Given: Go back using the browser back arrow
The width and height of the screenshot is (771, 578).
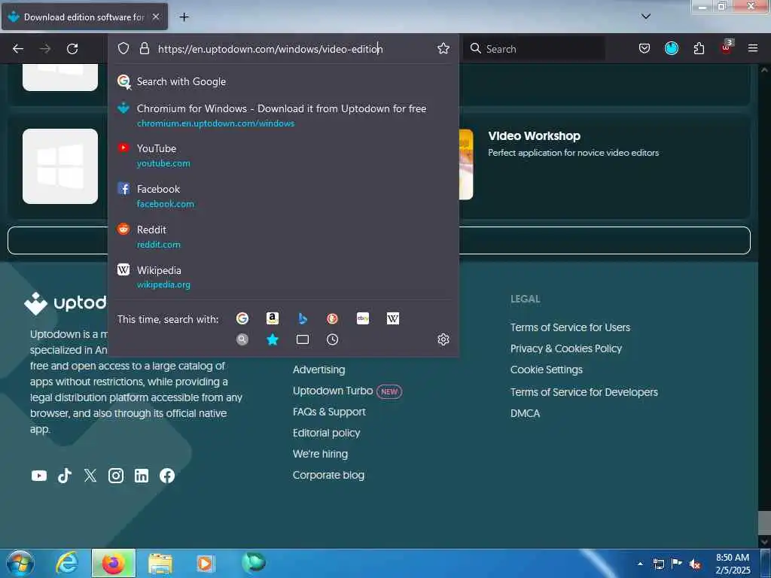Looking at the screenshot, I should 18,49.
